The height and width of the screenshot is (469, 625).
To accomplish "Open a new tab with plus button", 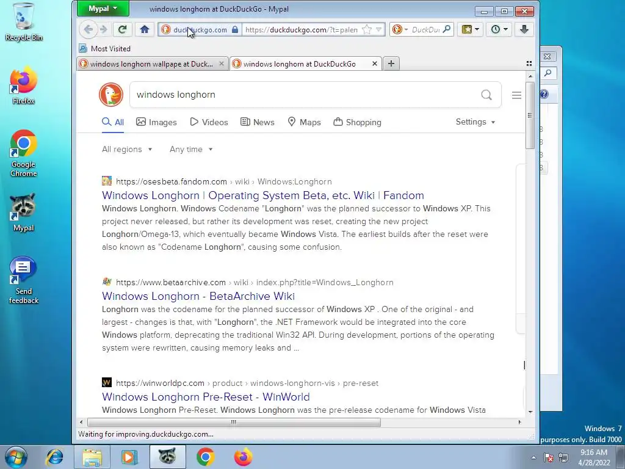I will click(391, 64).
